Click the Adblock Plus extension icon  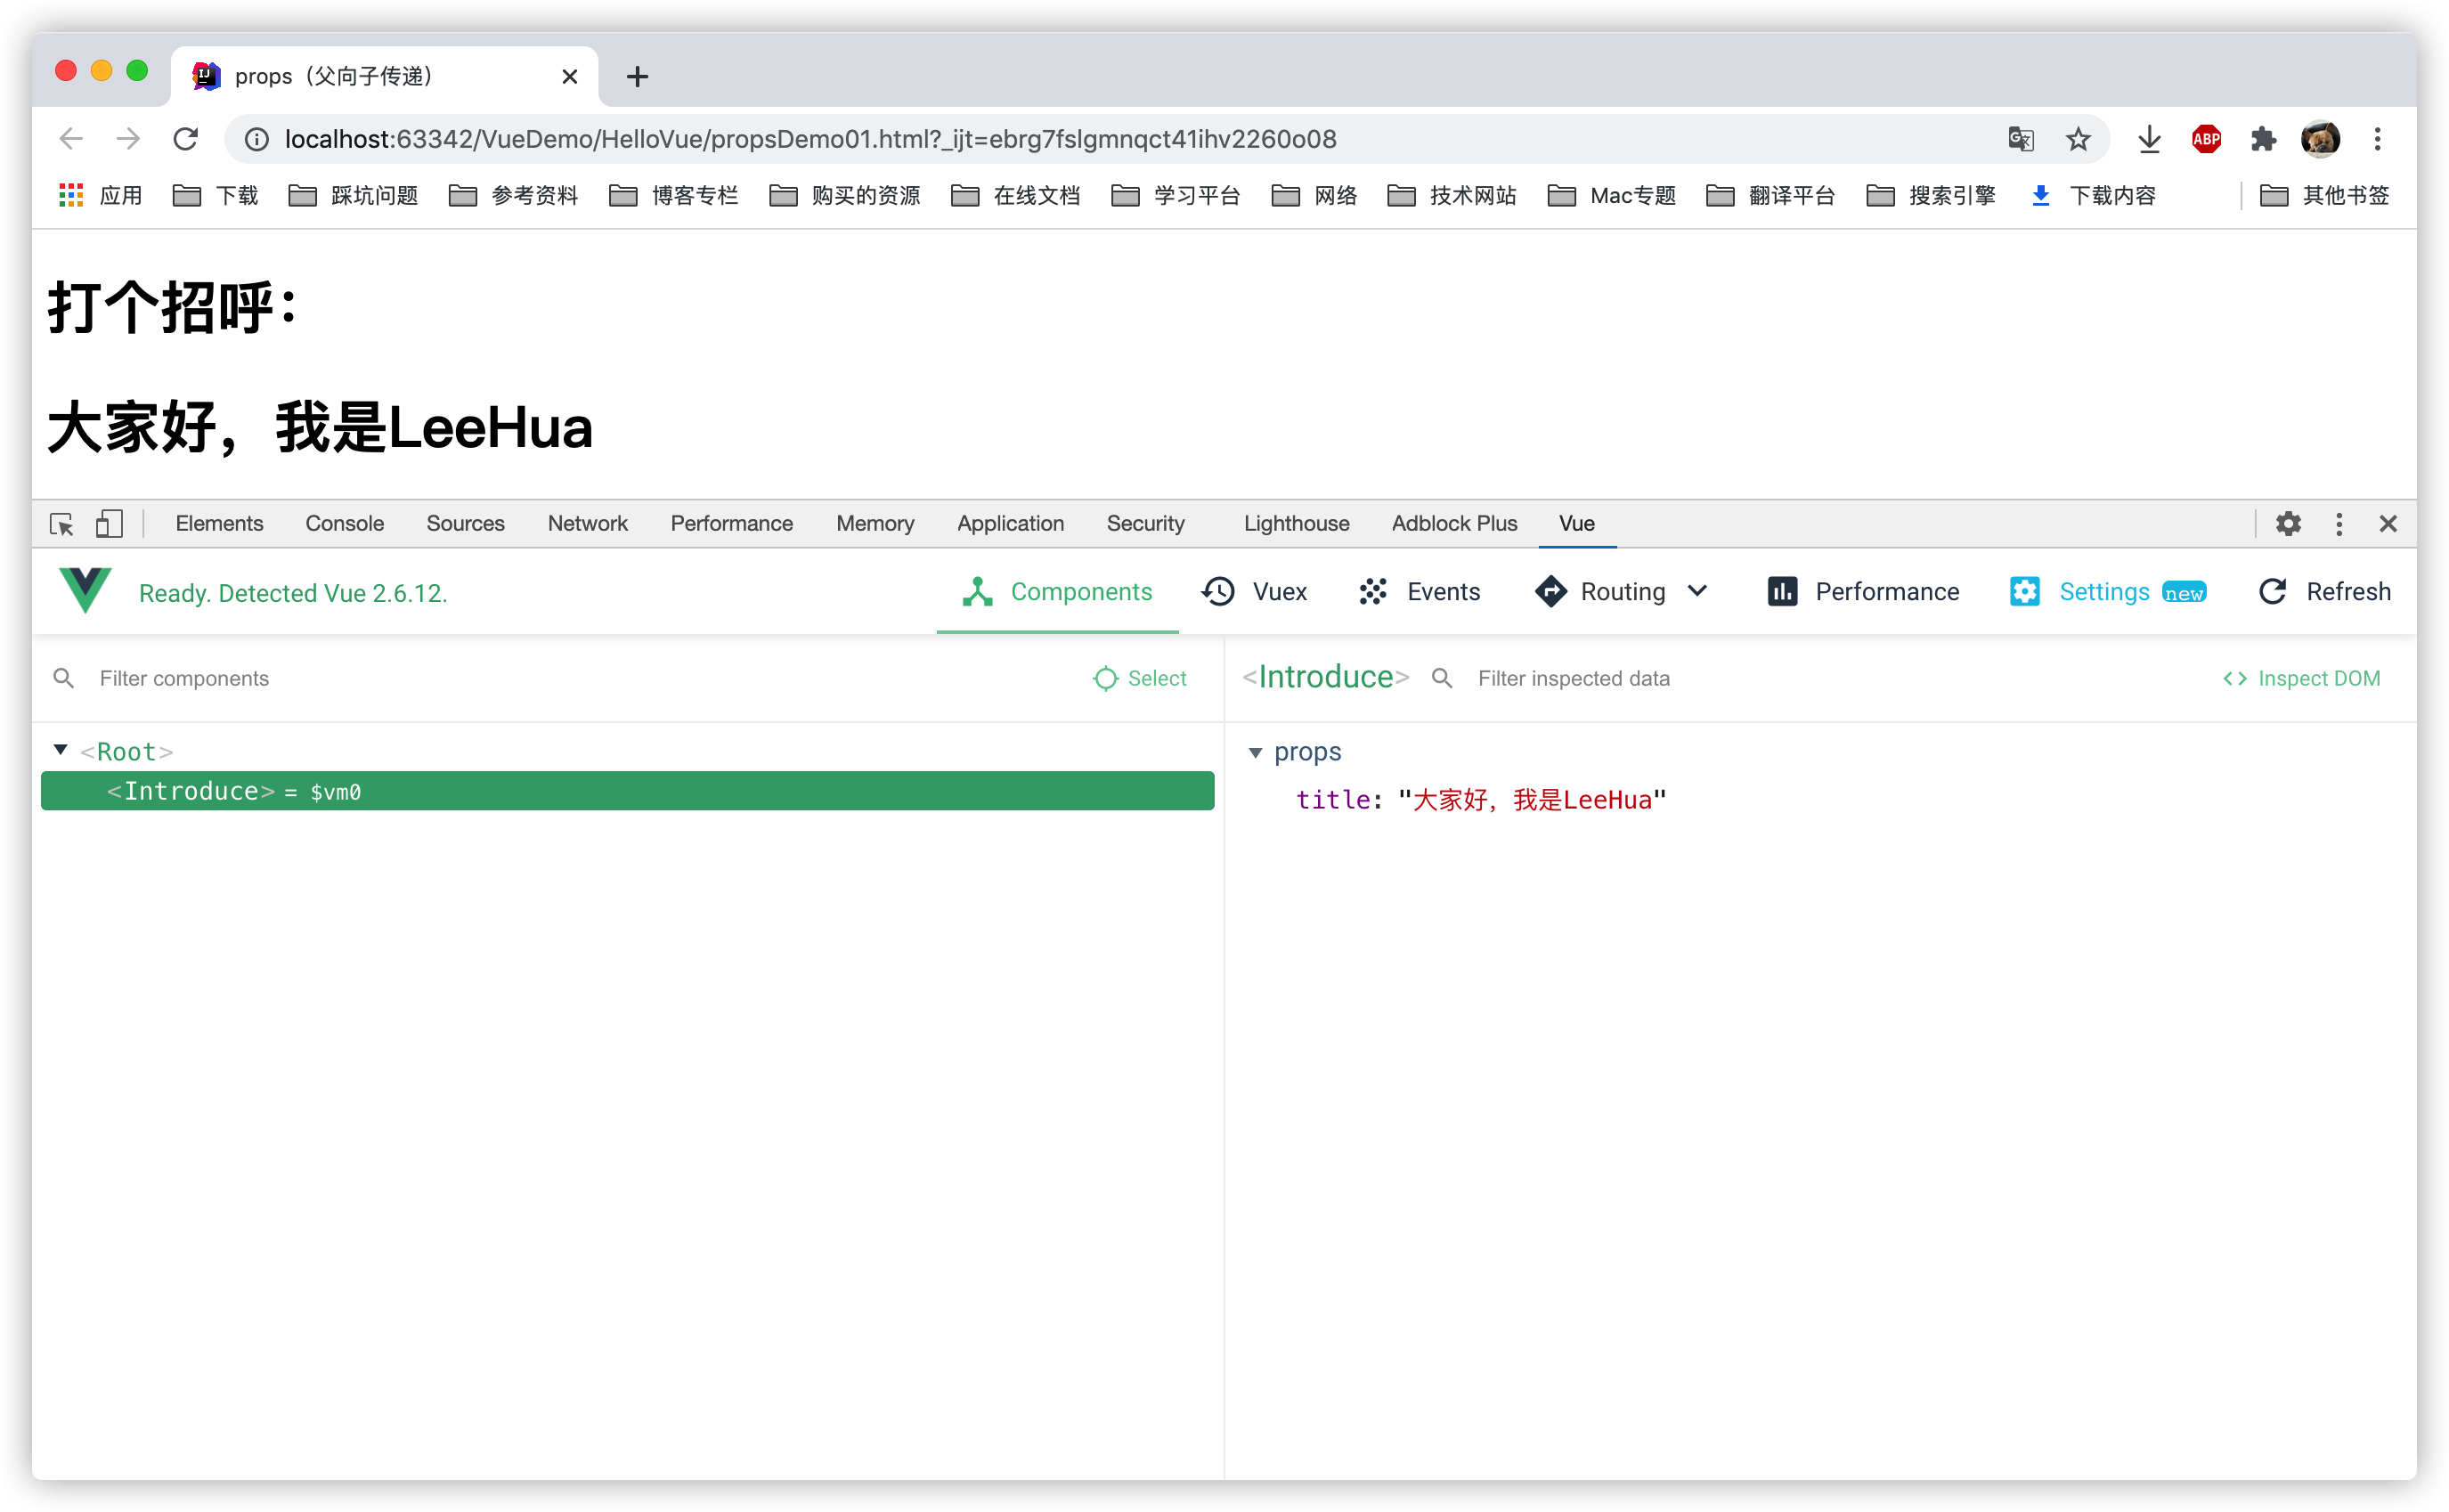point(2206,139)
